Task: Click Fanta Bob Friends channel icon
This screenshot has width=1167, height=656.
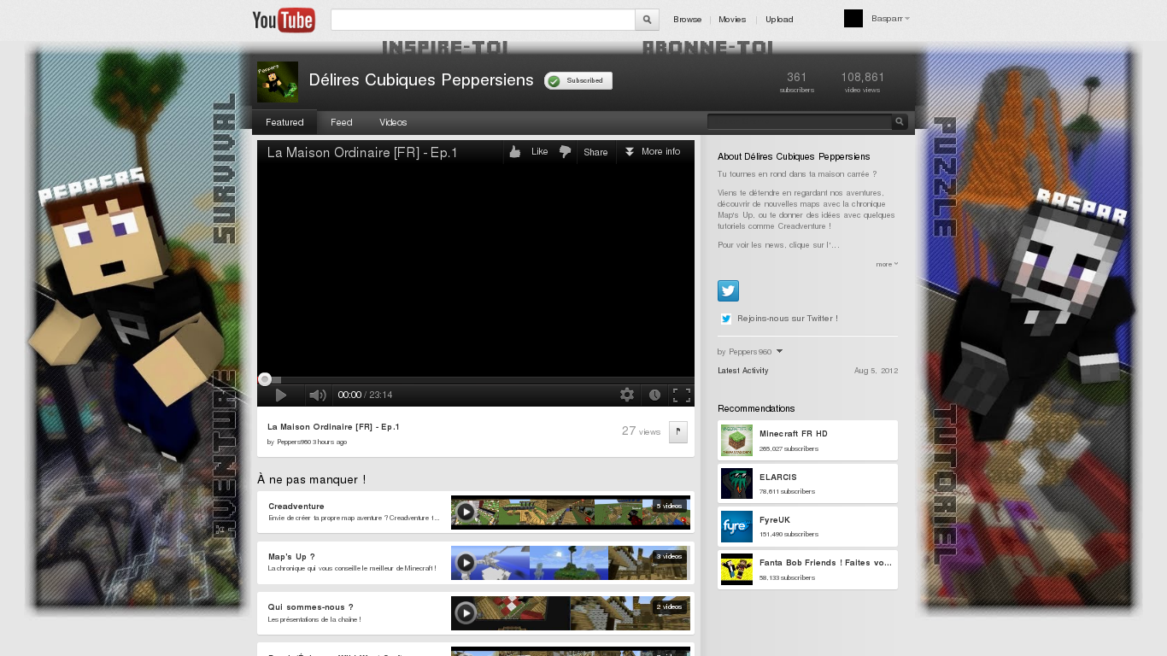Action: tap(736, 570)
